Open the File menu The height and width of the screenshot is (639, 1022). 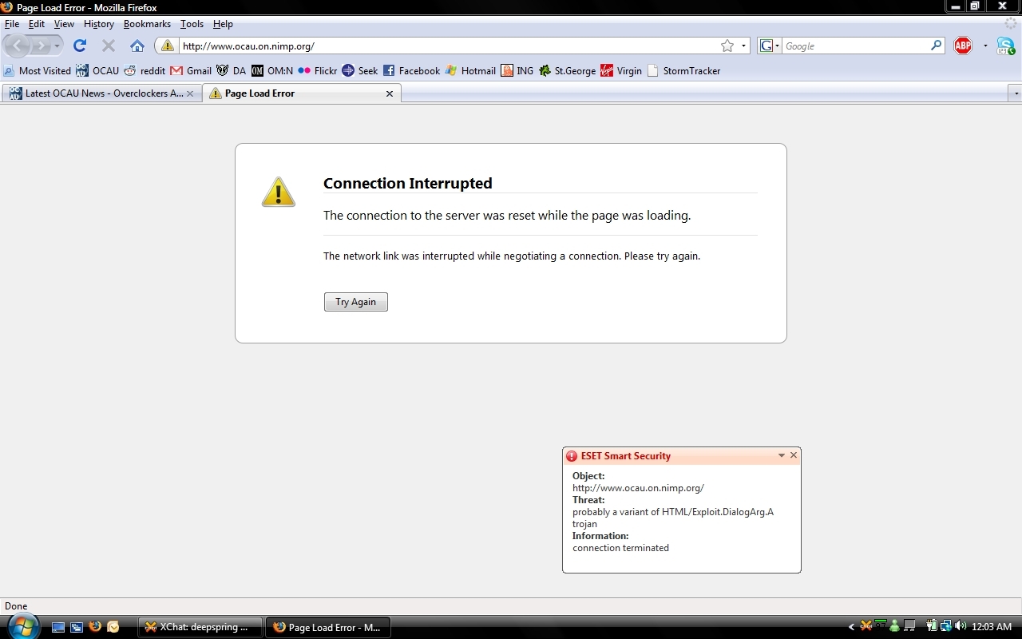12,24
